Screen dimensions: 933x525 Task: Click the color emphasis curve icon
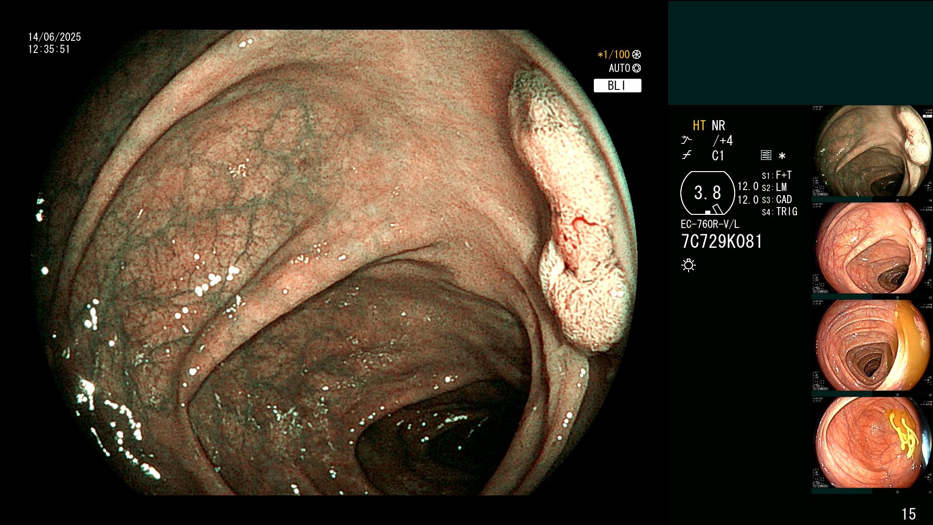(x=686, y=156)
